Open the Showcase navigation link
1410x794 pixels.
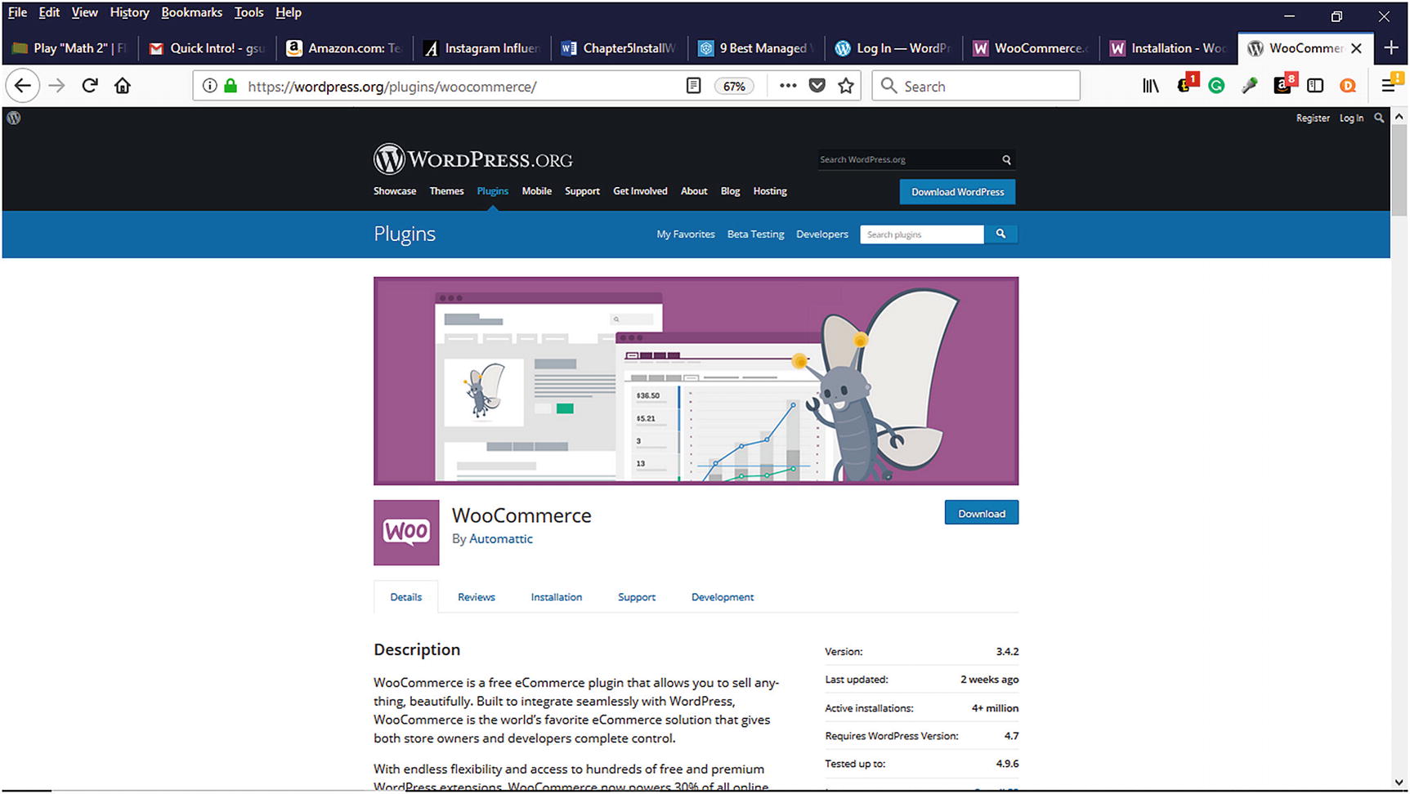pos(395,191)
